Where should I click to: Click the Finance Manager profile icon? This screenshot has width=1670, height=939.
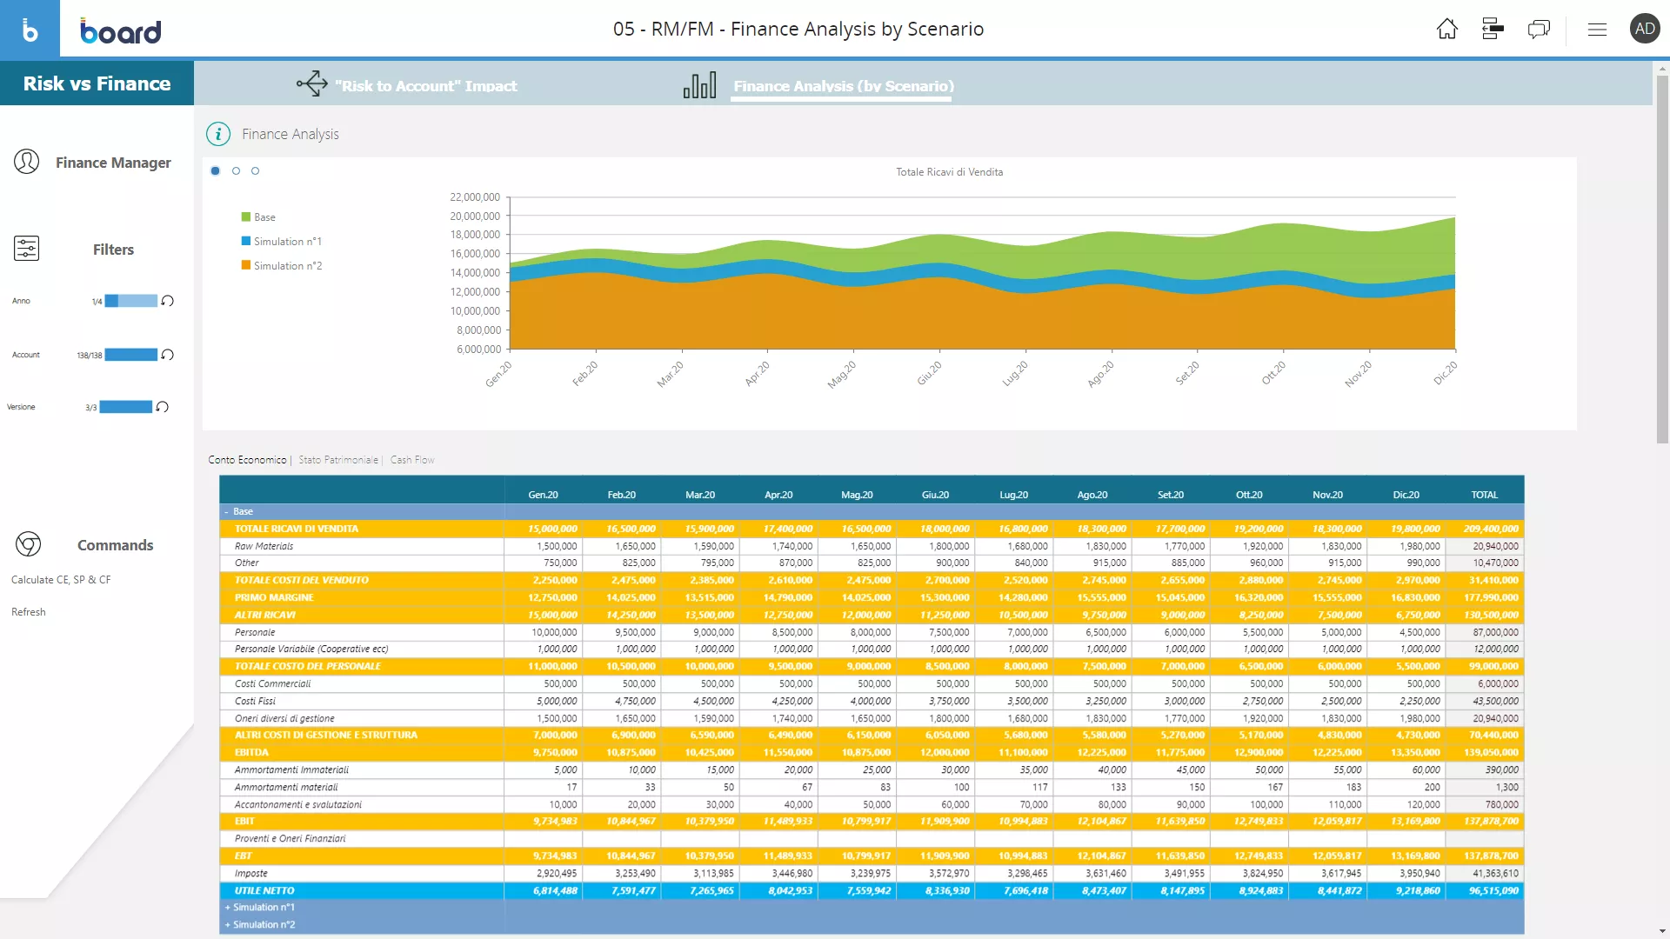pyautogui.click(x=27, y=162)
